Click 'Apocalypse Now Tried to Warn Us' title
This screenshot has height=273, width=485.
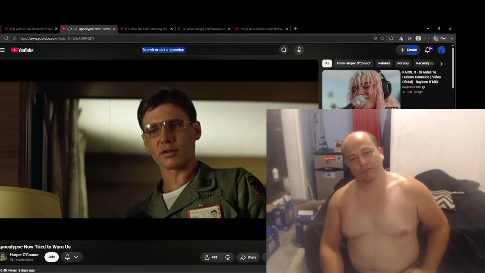(x=35, y=247)
